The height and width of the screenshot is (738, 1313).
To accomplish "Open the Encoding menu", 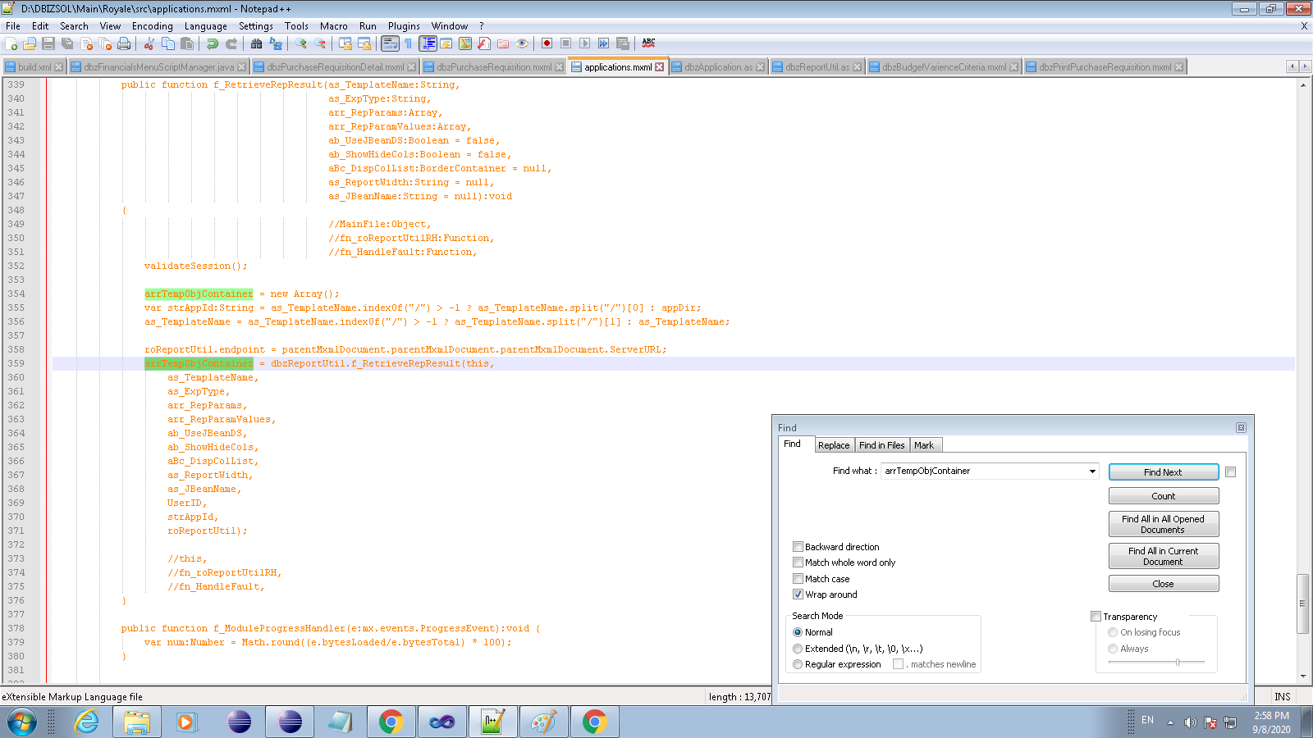I will [x=153, y=26].
